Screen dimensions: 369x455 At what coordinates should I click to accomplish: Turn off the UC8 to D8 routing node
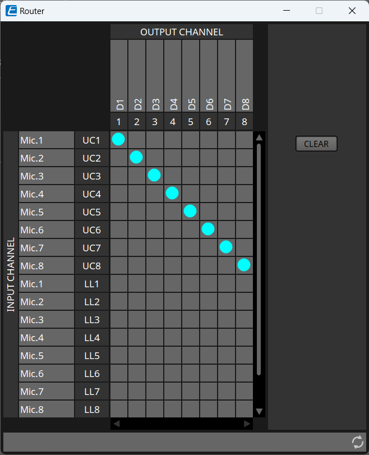coord(244,265)
